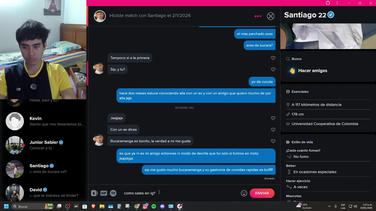Open the GIF picker
Image resolution: width=376 pixels, height=211 pixels.
104,193
